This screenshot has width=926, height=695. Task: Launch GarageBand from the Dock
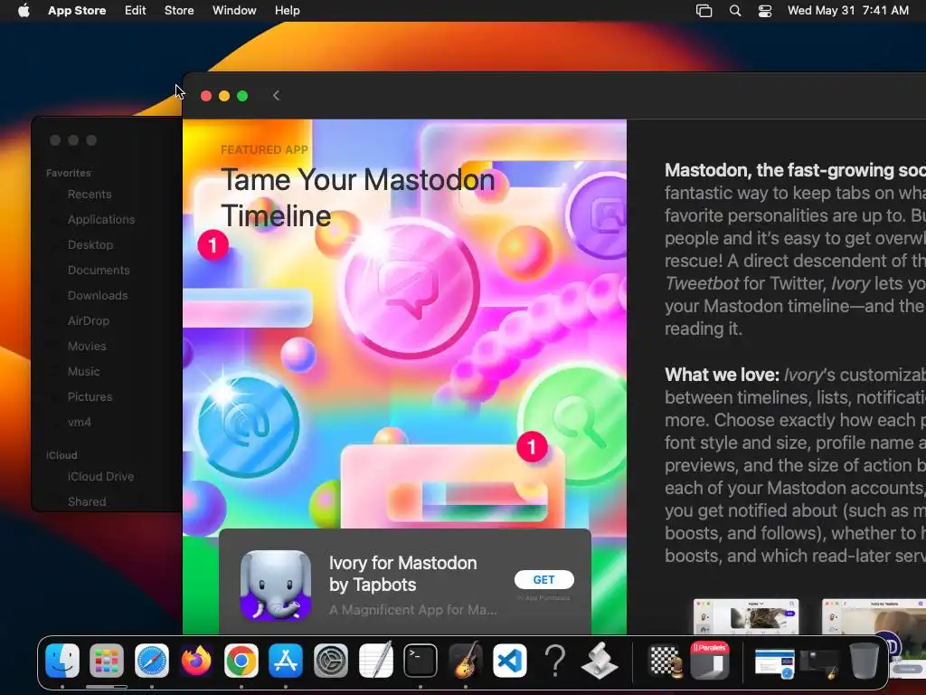point(466,660)
